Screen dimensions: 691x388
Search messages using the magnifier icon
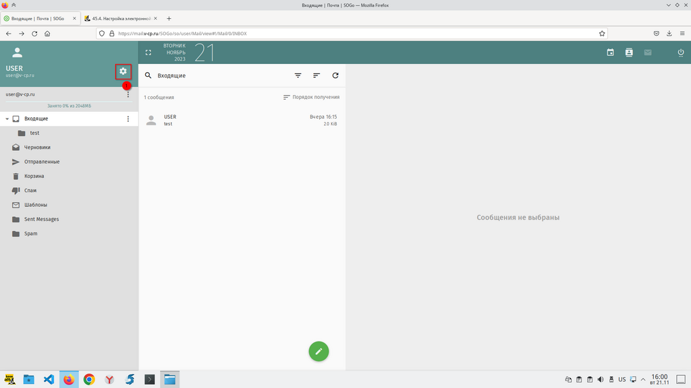click(x=148, y=75)
